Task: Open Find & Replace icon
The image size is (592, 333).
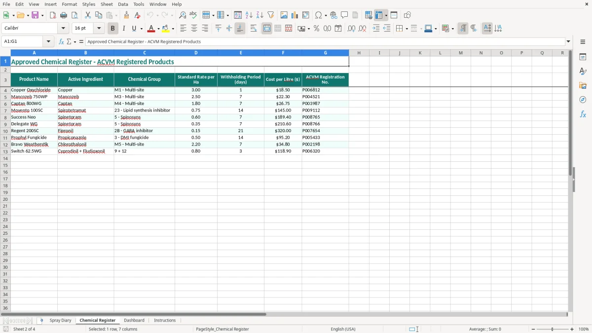Action: (x=183, y=15)
